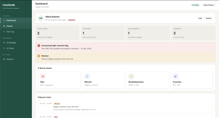The image size is (219, 118).
Task: Click the Patients roster stat card
Action: tap(193, 33)
